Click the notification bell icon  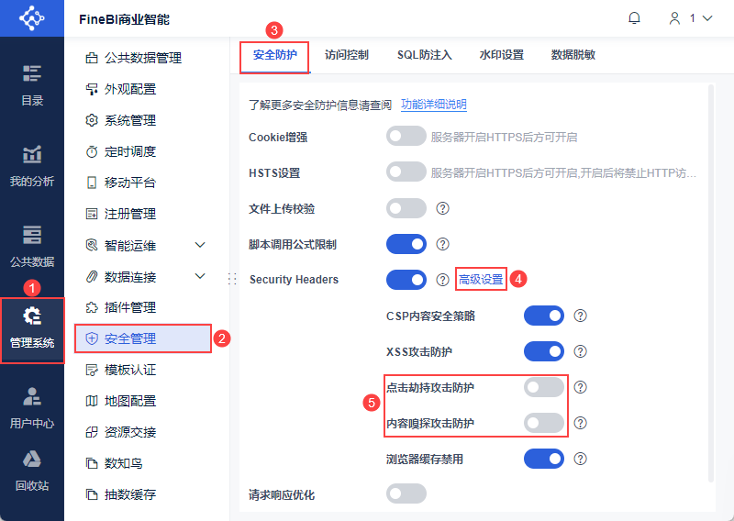[x=634, y=18]
